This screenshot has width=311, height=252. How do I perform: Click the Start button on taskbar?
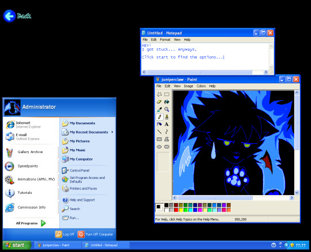click(17, 245)
